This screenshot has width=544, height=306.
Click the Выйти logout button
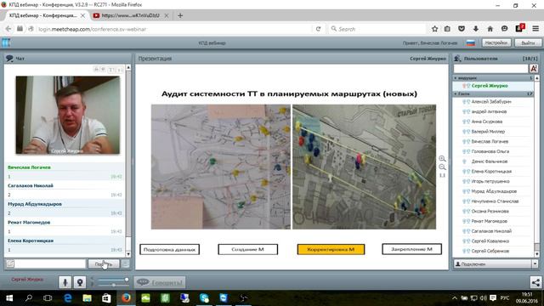(527, 42)
